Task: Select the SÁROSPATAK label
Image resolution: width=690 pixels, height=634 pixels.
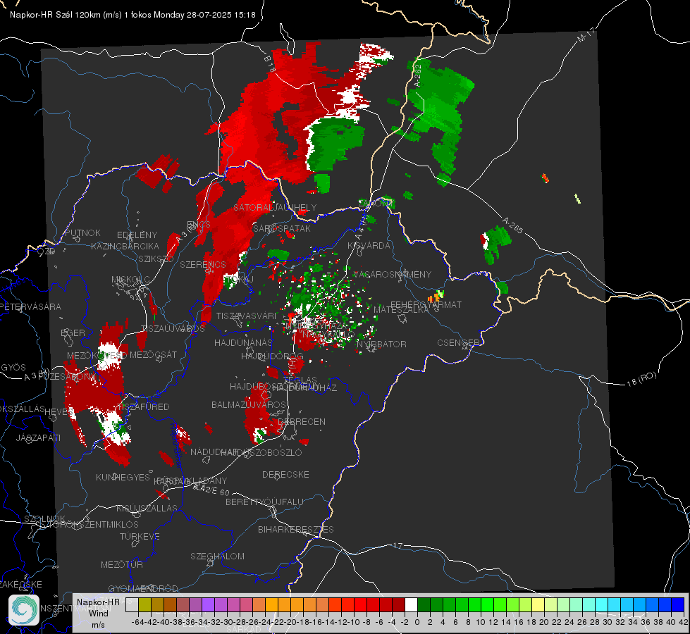Action: click(282, 228)
